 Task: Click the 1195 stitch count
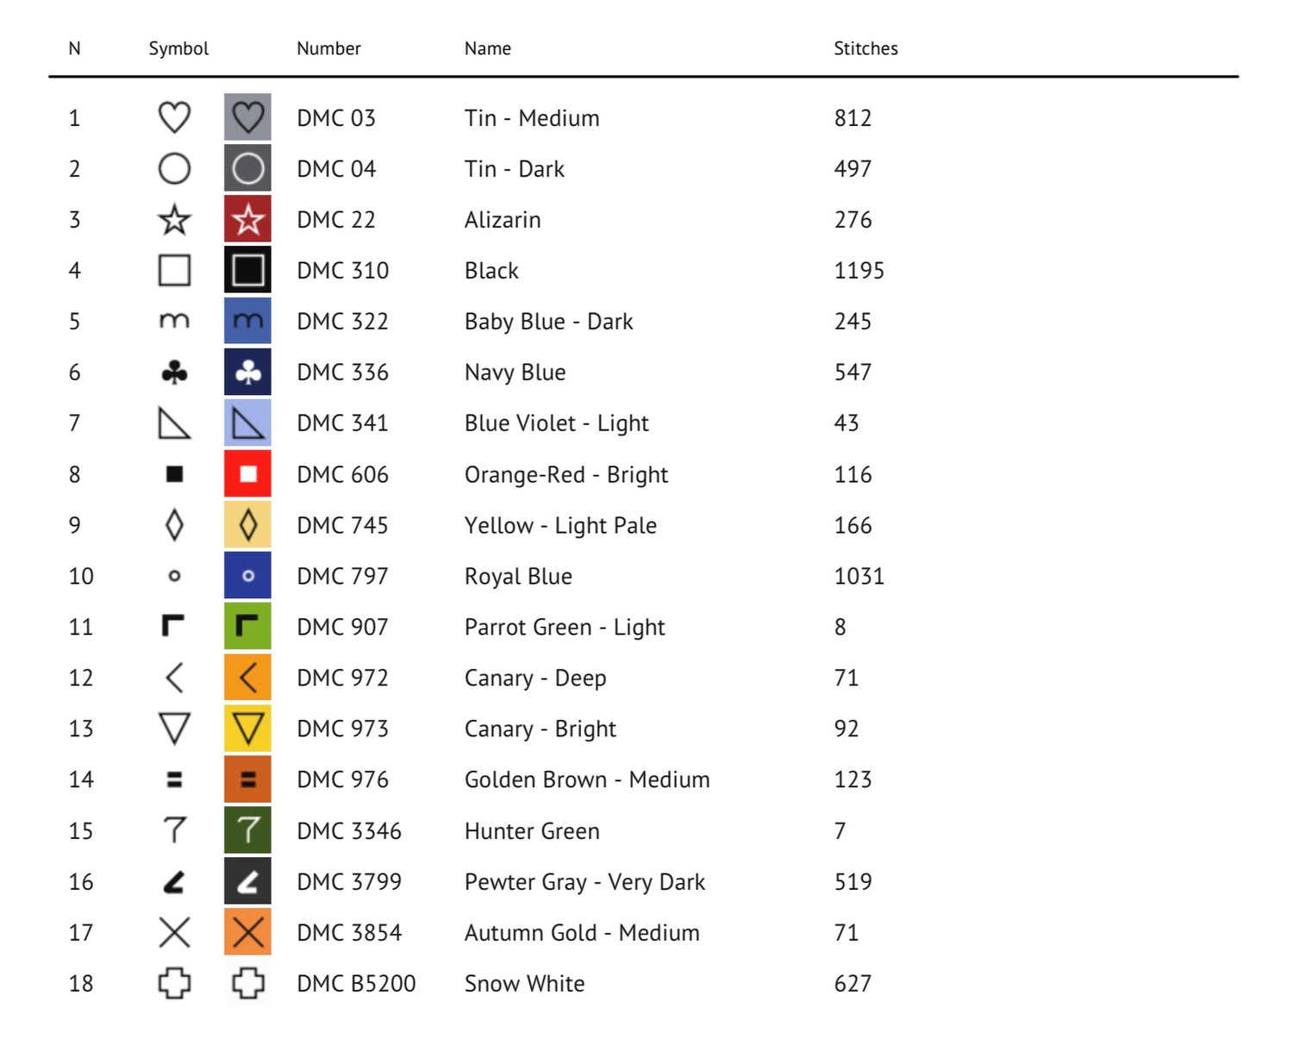tap(859, 271)
